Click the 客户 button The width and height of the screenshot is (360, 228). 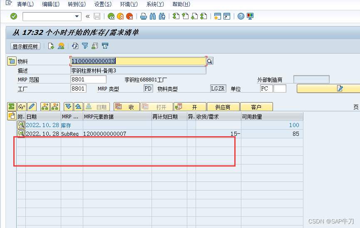point(256,107)
